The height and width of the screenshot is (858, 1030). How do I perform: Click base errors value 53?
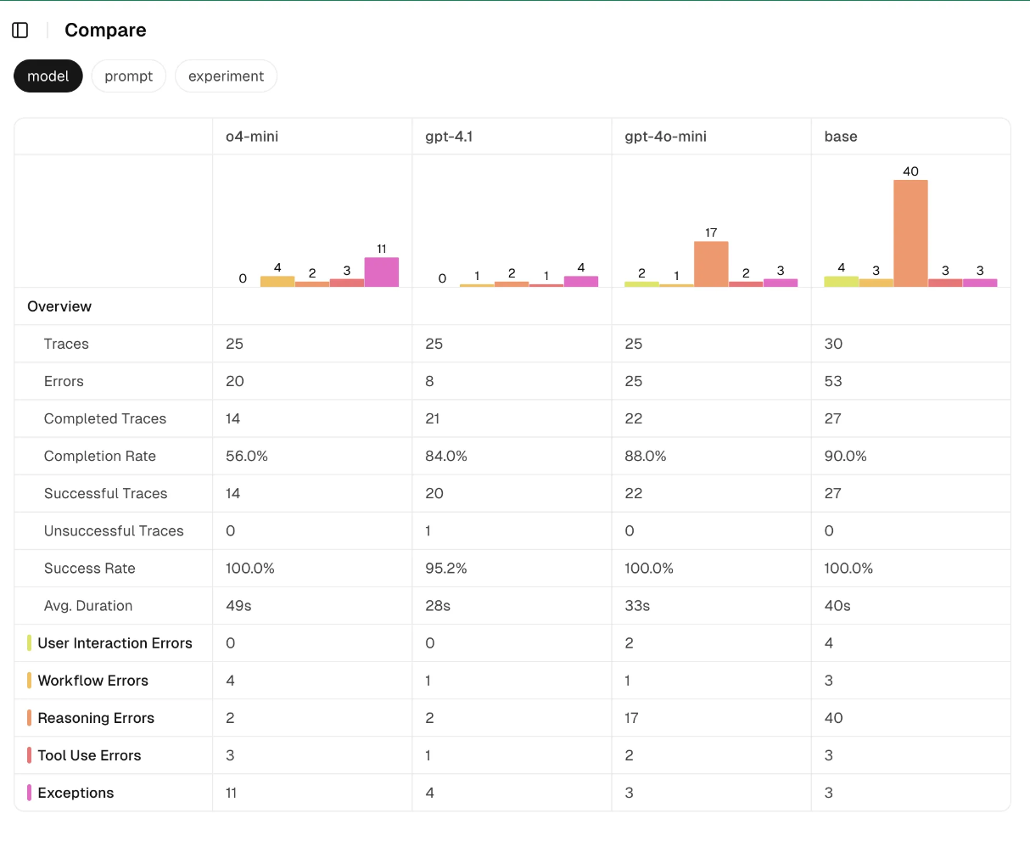(833, 381)
